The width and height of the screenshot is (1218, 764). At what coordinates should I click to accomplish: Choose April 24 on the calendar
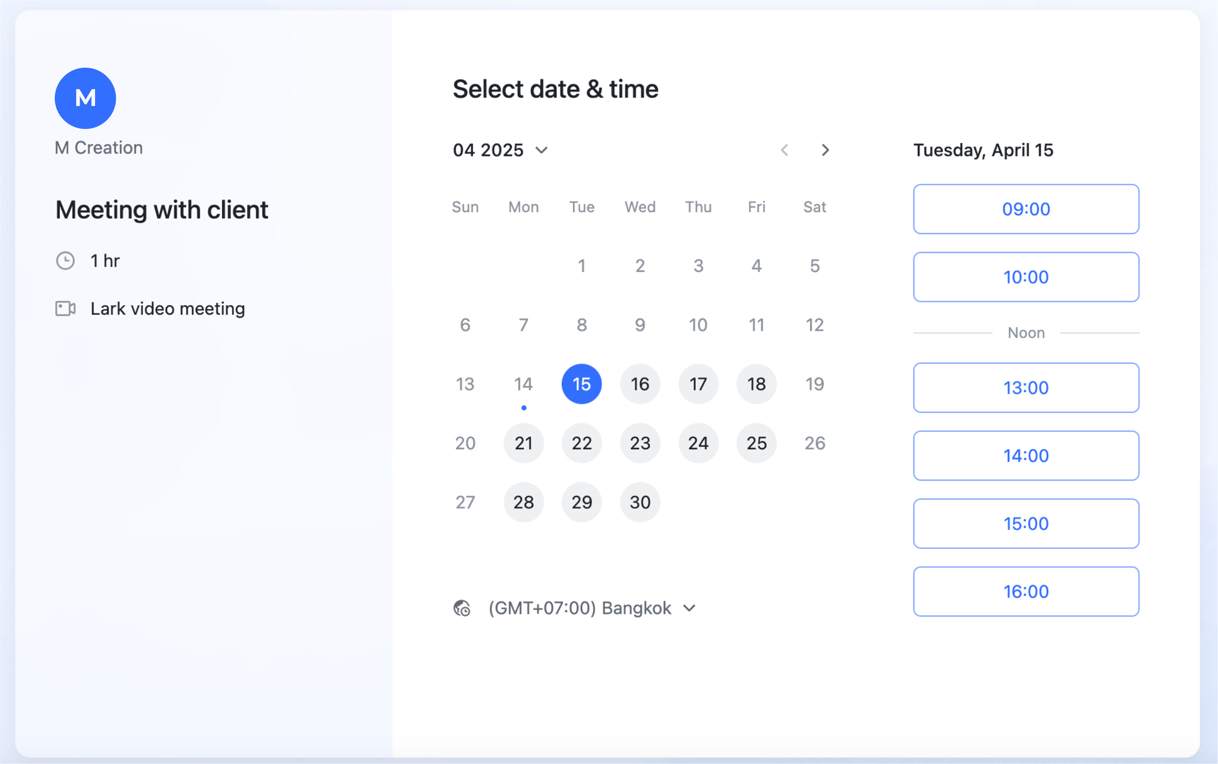(x=698, y=443)
